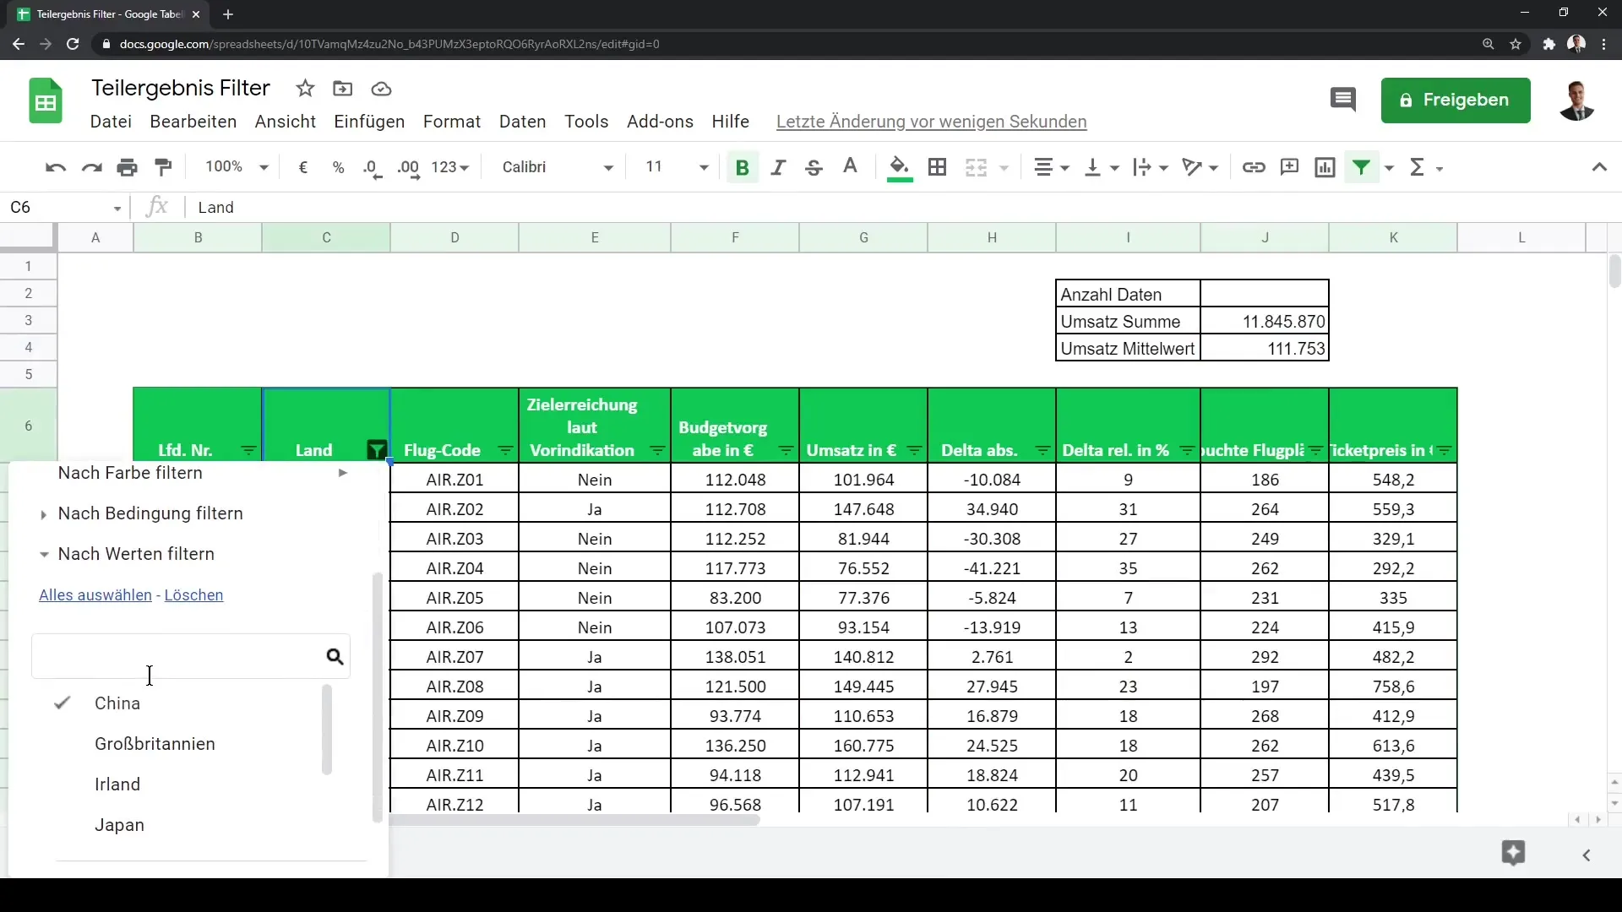Click the Google Sheets home logo

(x=46, y=102)
